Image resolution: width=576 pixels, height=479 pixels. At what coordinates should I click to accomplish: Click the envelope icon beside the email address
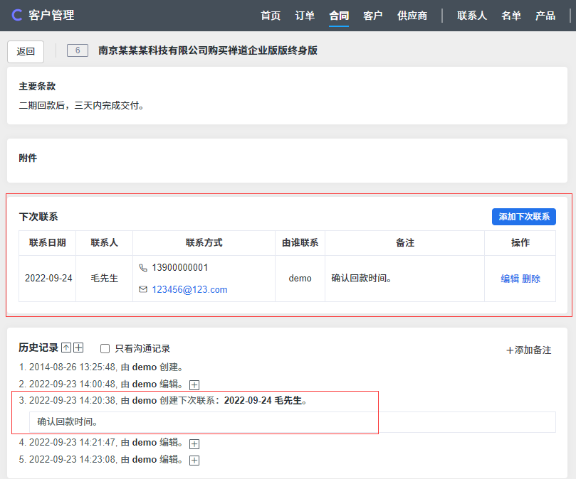[143, 289]
